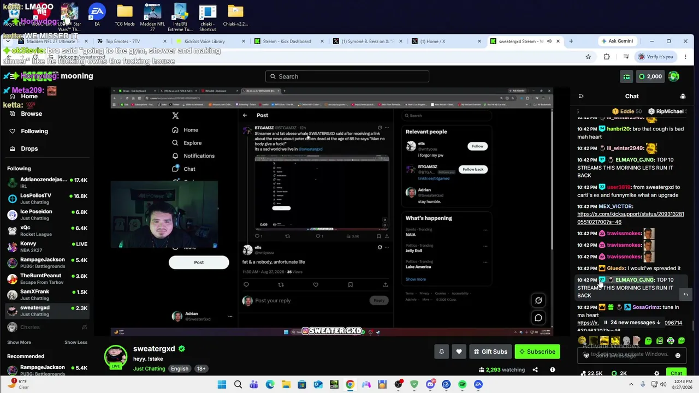Open MEX_VICTOR's x.com kicksupport link
Image resolution: width=699 pixels, height=393 pixels.
631,218
